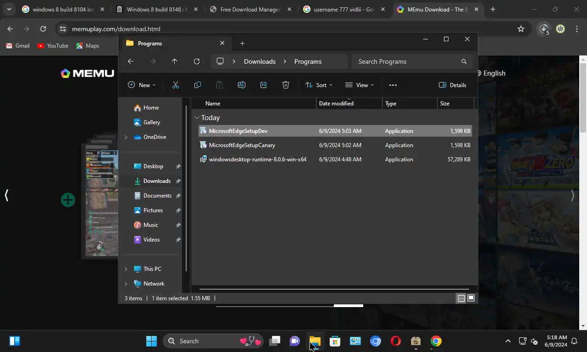This screenshot has width=587, height=352.
Task: Click the next slide arrow on MEmu page
Action: coord(572,195)
